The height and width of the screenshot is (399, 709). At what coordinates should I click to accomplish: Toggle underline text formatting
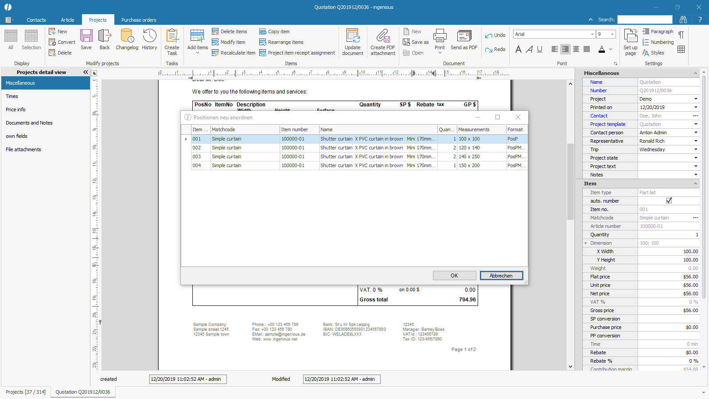pyautogui.click(x=540, y=49)
